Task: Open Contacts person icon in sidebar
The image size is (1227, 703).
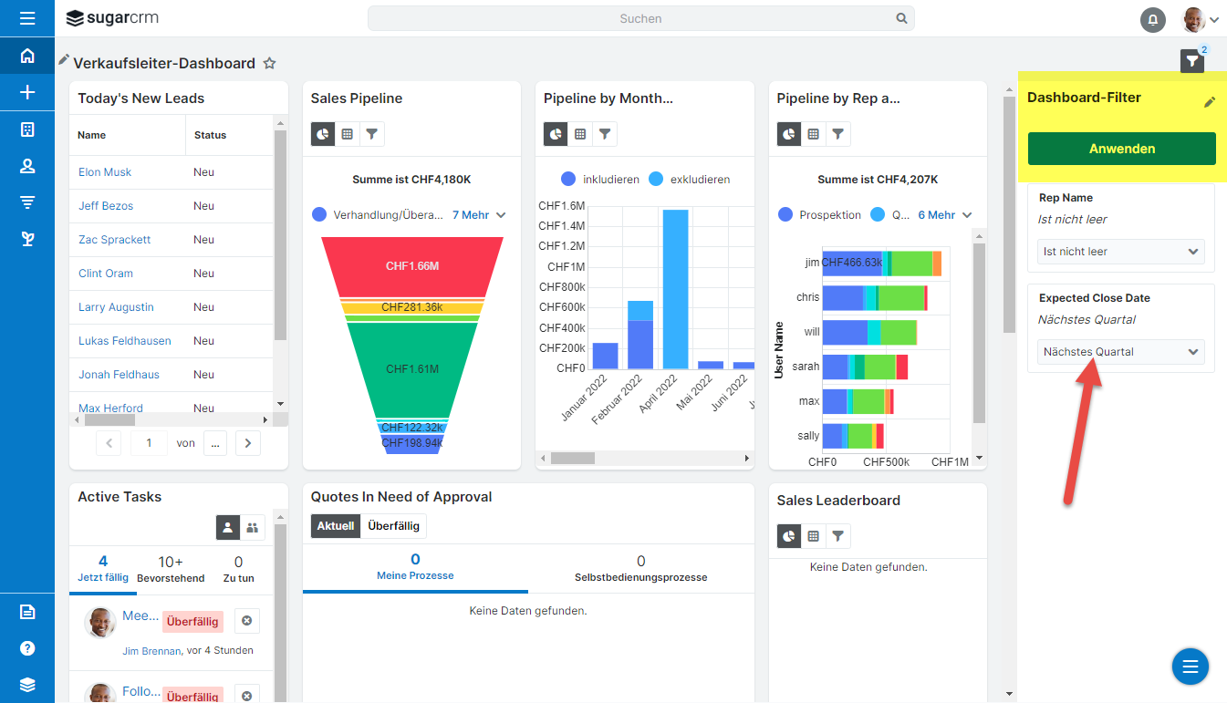Action: tap(27, 166)
